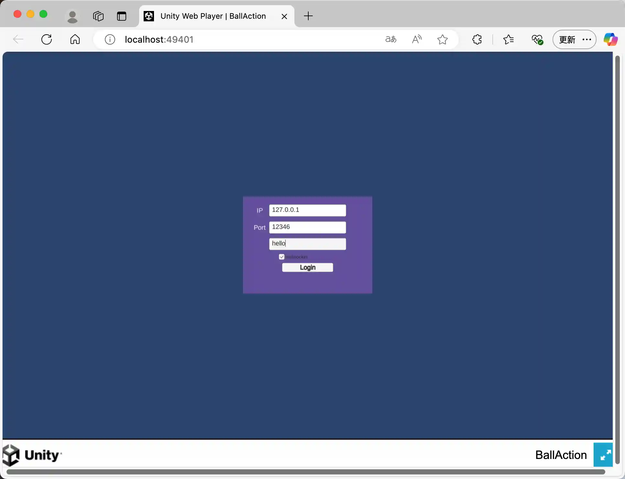The width and height of the screenshot is (625, 479).
Task: Click the browser Extensions puzzle icon
Action: [477, 39]
